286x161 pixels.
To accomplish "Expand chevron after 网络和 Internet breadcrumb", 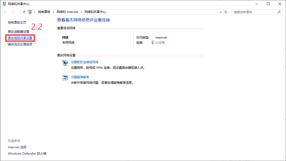I will pos(81,12).
